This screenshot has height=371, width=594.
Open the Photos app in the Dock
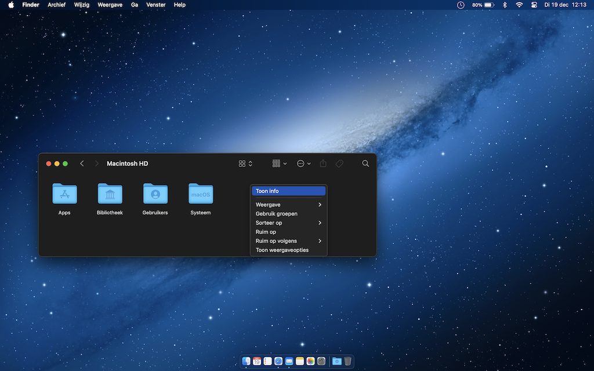tap(310, 361)
